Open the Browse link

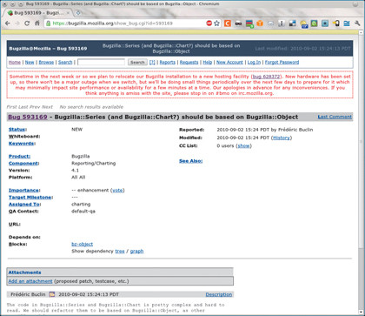click(46, 62)
